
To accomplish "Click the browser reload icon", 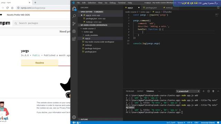I will pyautogui.click(x=8, y=8).
